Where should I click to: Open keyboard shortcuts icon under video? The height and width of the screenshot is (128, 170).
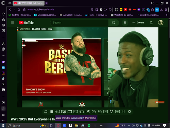click(117, 112)
